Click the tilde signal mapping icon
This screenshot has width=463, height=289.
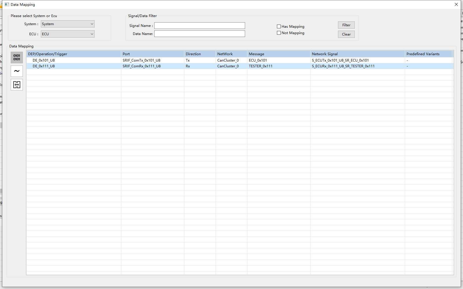(x=17, y=71)
